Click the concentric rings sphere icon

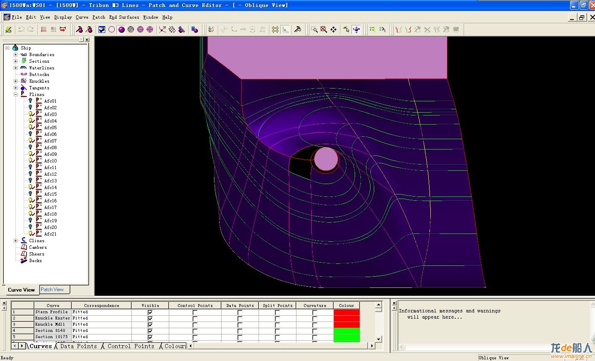point(131,29)
